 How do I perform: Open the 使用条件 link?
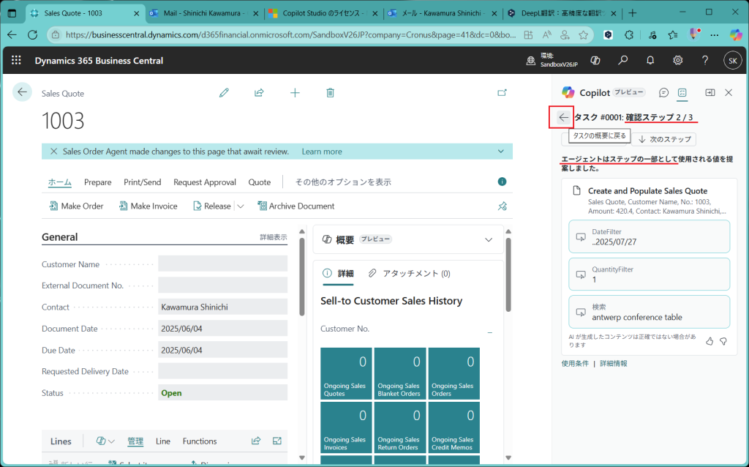click(x=575, y=363)
